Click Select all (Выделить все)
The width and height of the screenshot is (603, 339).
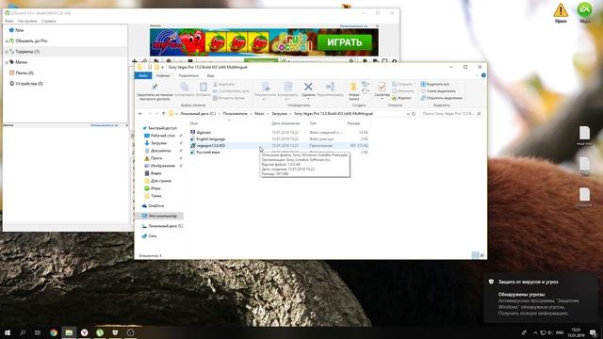(x=434, y=84)
